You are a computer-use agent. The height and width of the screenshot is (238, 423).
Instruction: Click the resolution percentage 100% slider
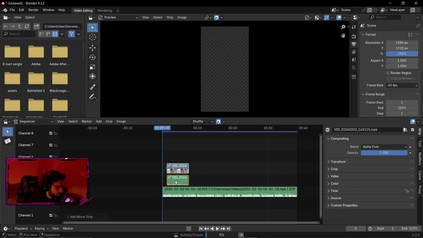pos(402,54)
